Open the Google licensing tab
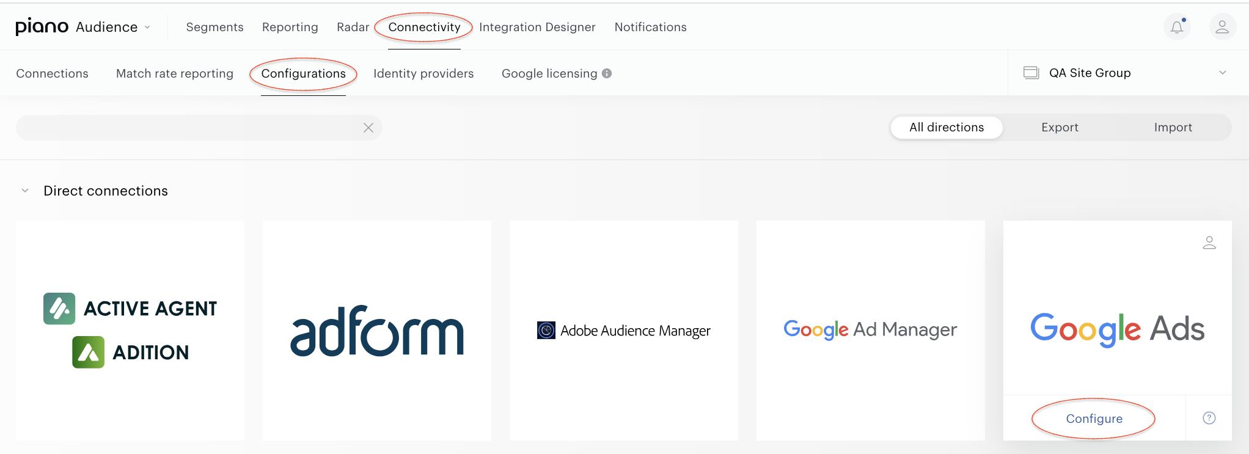The height and width of the screenshot is (454, 1249). pos(549,73)
